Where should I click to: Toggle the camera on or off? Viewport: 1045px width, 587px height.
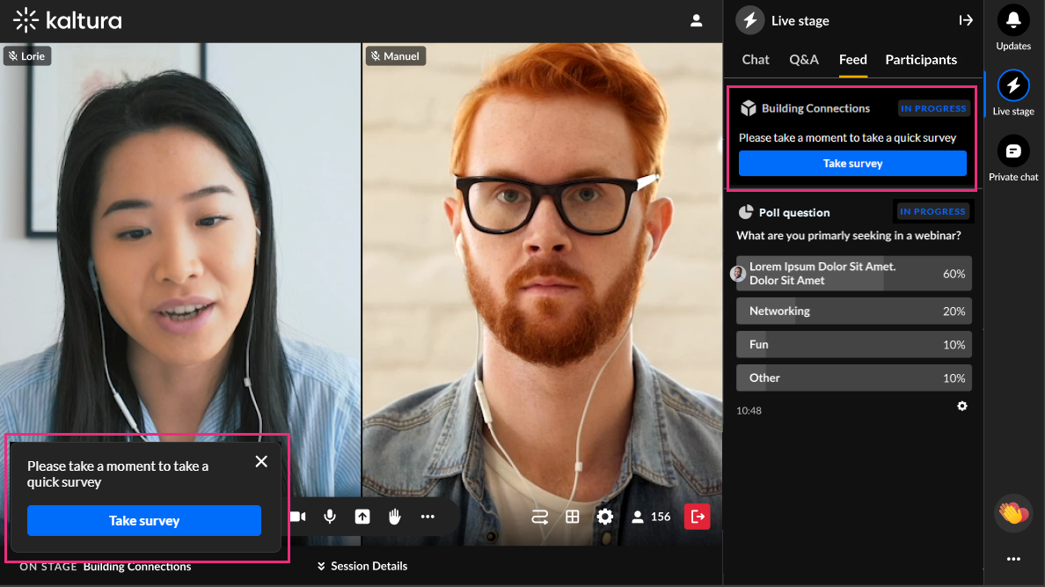click(x=298, y=517)
